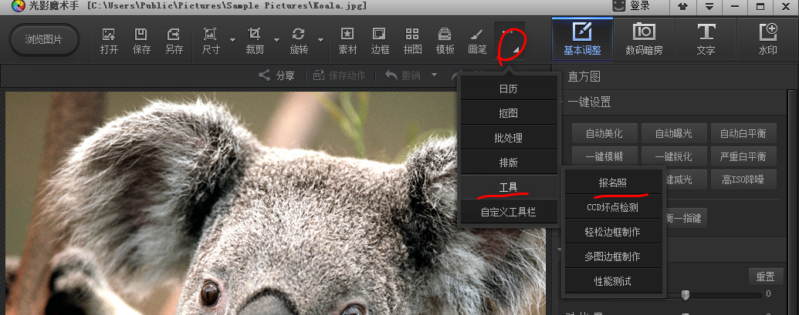Click the Reset (重置) button
This screenshot has height=315, width=799.
click(765, 277)
